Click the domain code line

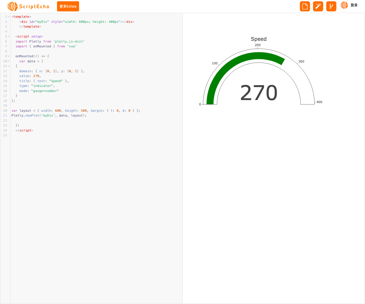click(x=52, y=71)
